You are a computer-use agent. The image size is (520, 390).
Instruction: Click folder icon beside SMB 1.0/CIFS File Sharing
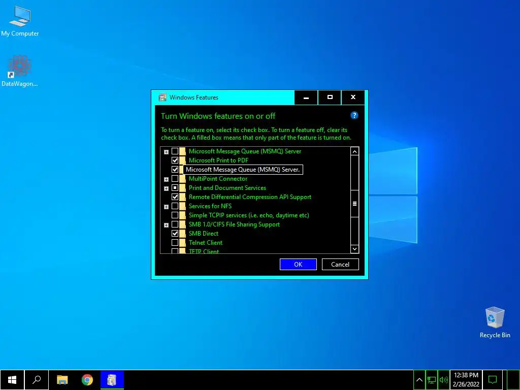[x=182, y=224]
